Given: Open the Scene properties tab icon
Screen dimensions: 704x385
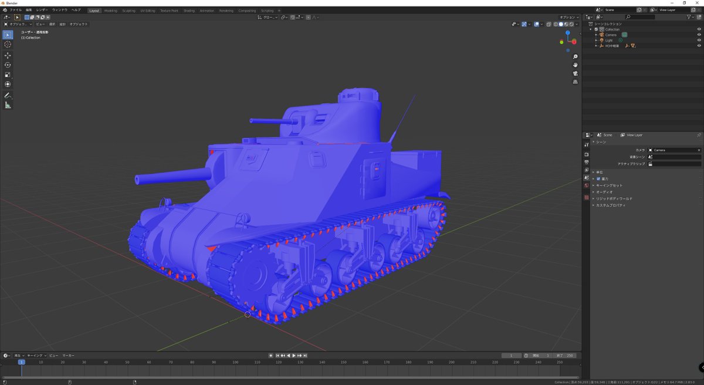Looking at the screenshot, I should point(586,177).
